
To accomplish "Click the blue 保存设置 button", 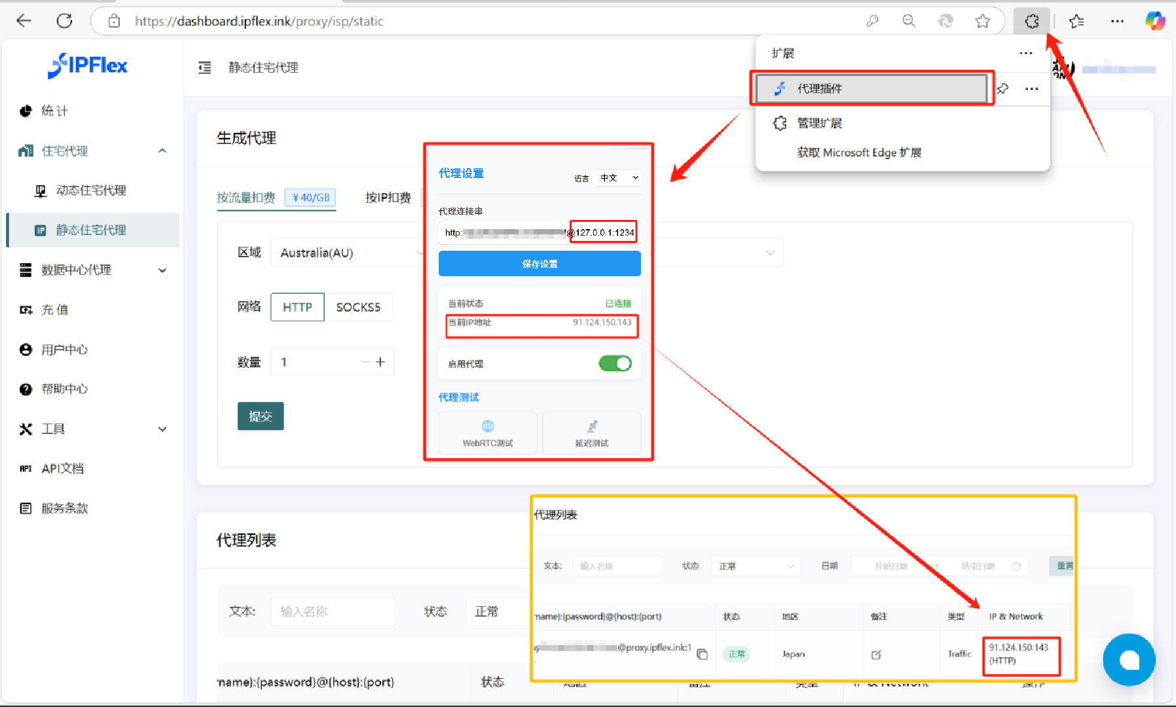I will click(540, 264).
